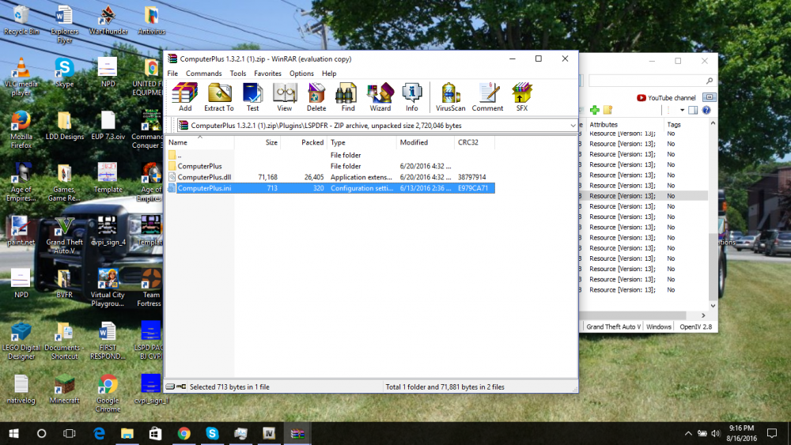Image resolution: width=791 pixels, height=445 pixels.
Task: Sort by the Packed column header
Action: coord(304,142)
